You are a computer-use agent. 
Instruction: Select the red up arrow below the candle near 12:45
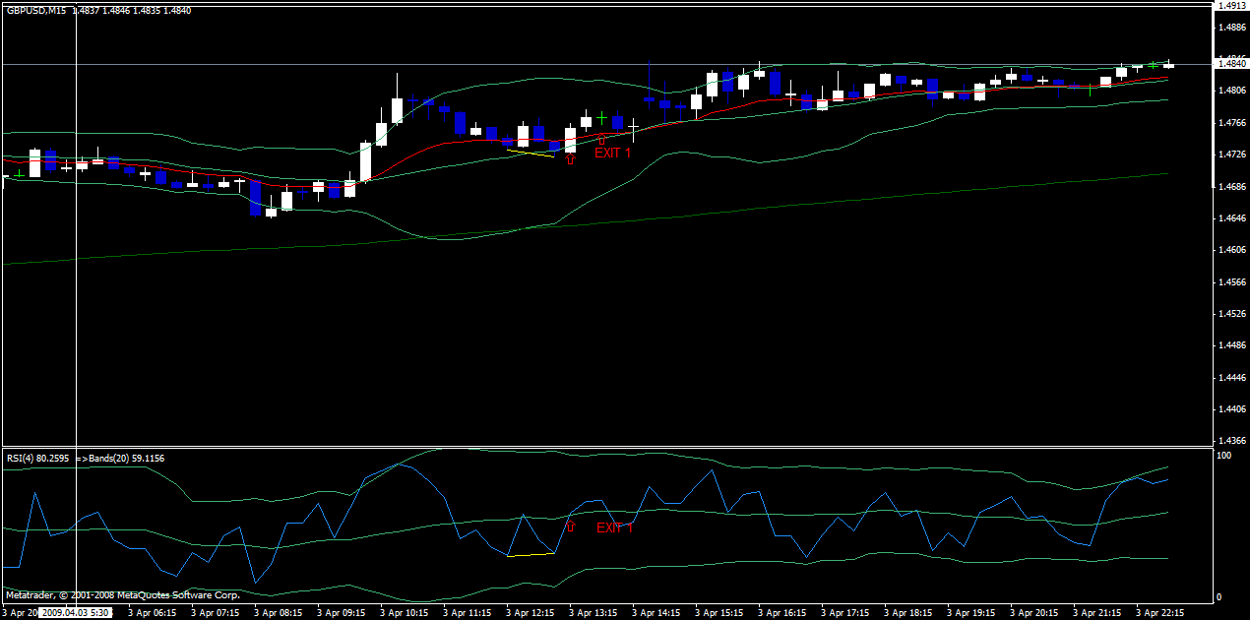570,158
